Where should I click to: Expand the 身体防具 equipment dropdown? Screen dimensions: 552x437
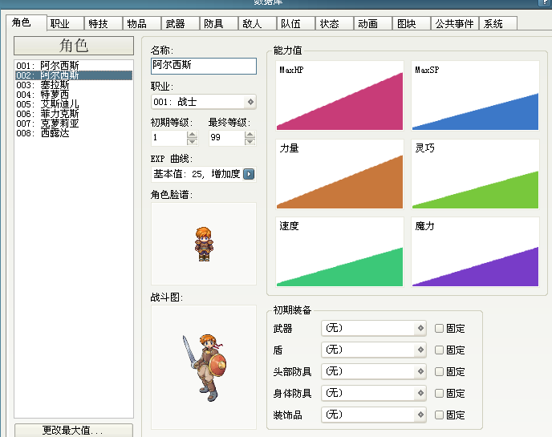[x=374, y=393]
